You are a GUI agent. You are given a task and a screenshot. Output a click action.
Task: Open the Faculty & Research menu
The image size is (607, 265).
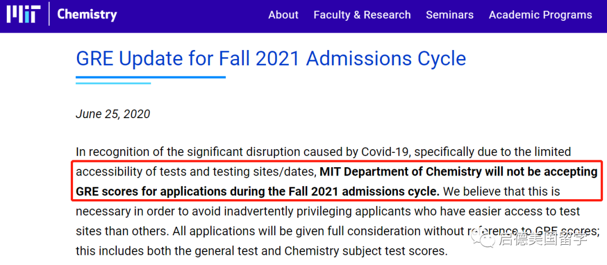pyautogui.click(x=362, y=15)
